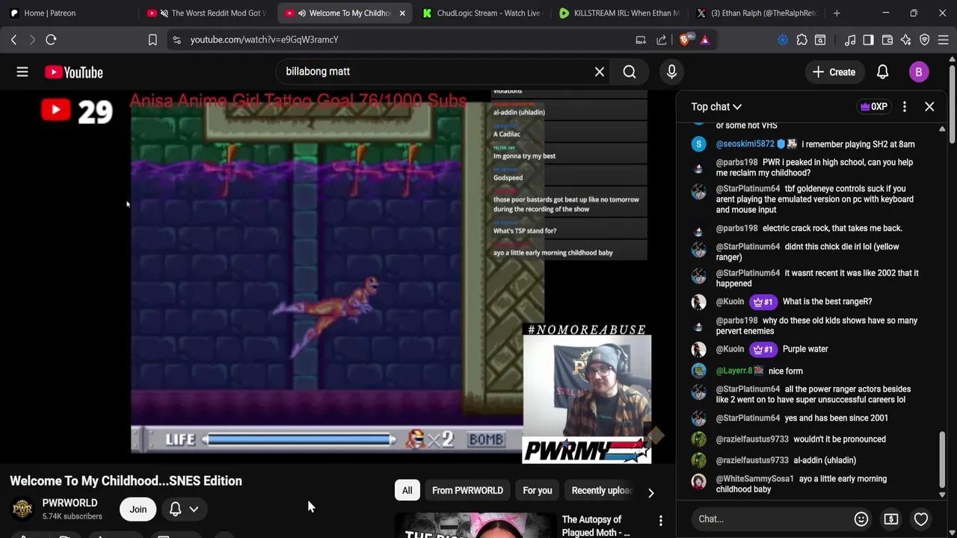Open @Layerr.8 chat author name
This screenshot has width=957, height=538.
pos(734,371)
